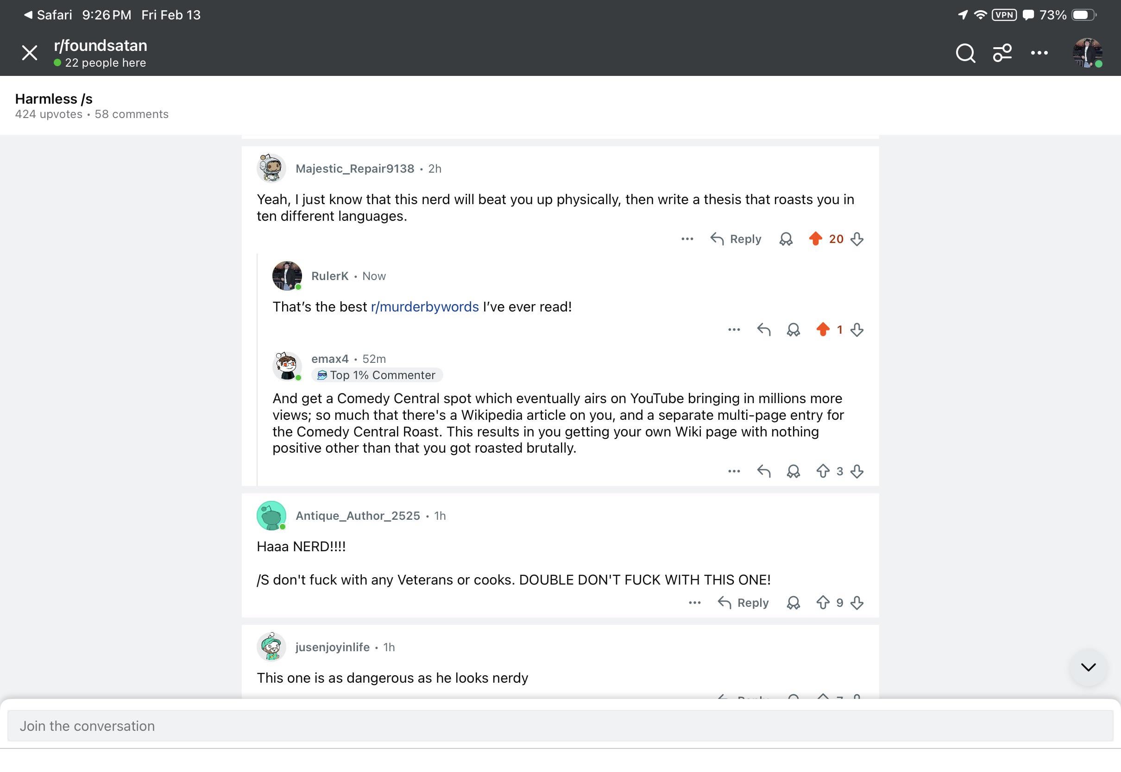Upvote emax4's Comedy Central comment
1121x772 pixels.
click(823, 471)
